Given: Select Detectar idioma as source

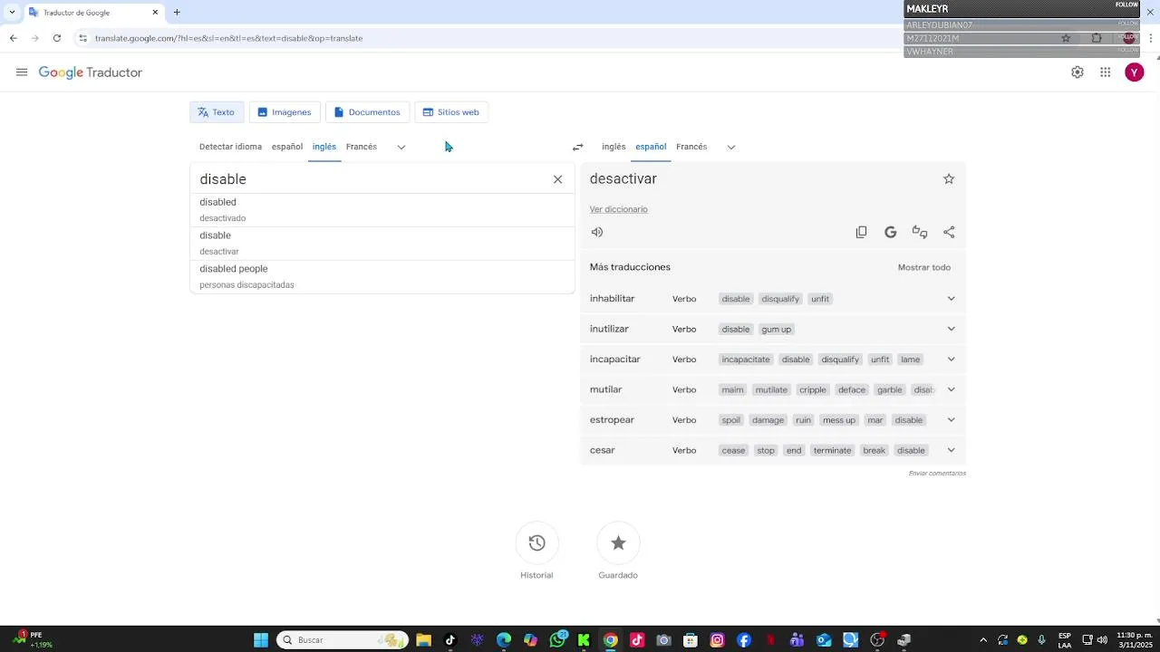Looking at the screenshot, I should click(x=230, y=147).
